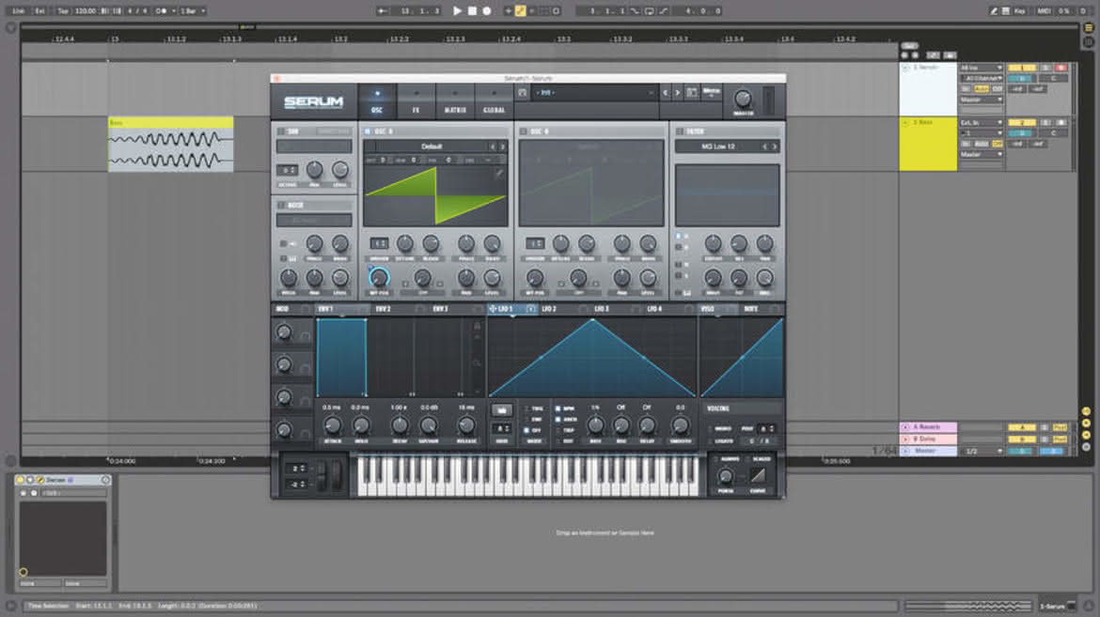
Task: Click the tempo field showing 120.00
Action: pyautogui.click(x=85, y=10)
